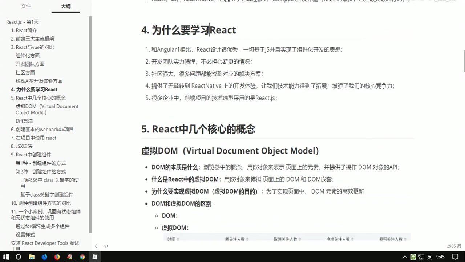Jump to outline item 1. React简介
This screenshot has width=465, height=262.
pyautogui.click(x=24, y=30)
